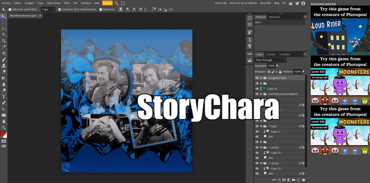Select the Type tool in toolbar
Viewport: 370px width, 183px height.
pyautogui.click(x=4, y=97)
